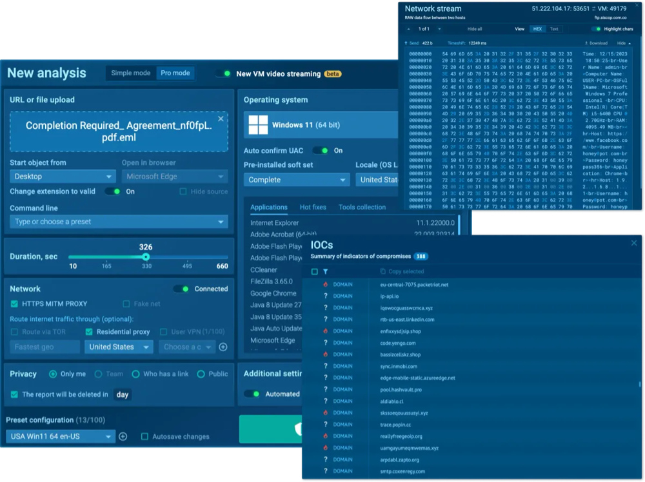Click 'Hide all' in Network stream
The height and width of the screenshot is (482, 645).
point(474,29)
